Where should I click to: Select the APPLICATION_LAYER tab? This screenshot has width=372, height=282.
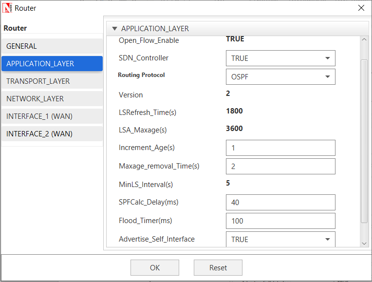point(52,64)
